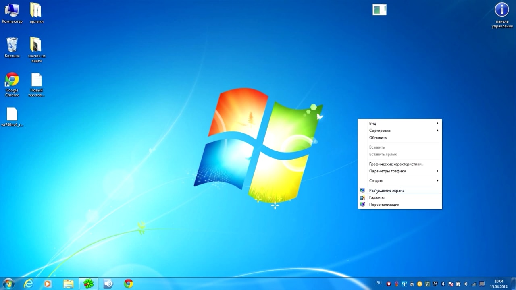516x290 pixels.
Task: Open Windows Explorer from taskbar
Action: (x=69, y=284)
